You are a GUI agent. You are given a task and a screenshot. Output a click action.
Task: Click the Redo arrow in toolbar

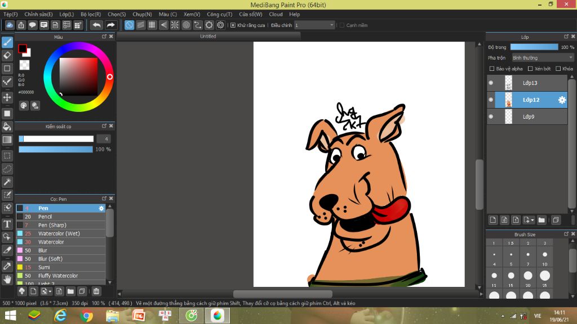(110, 25)
